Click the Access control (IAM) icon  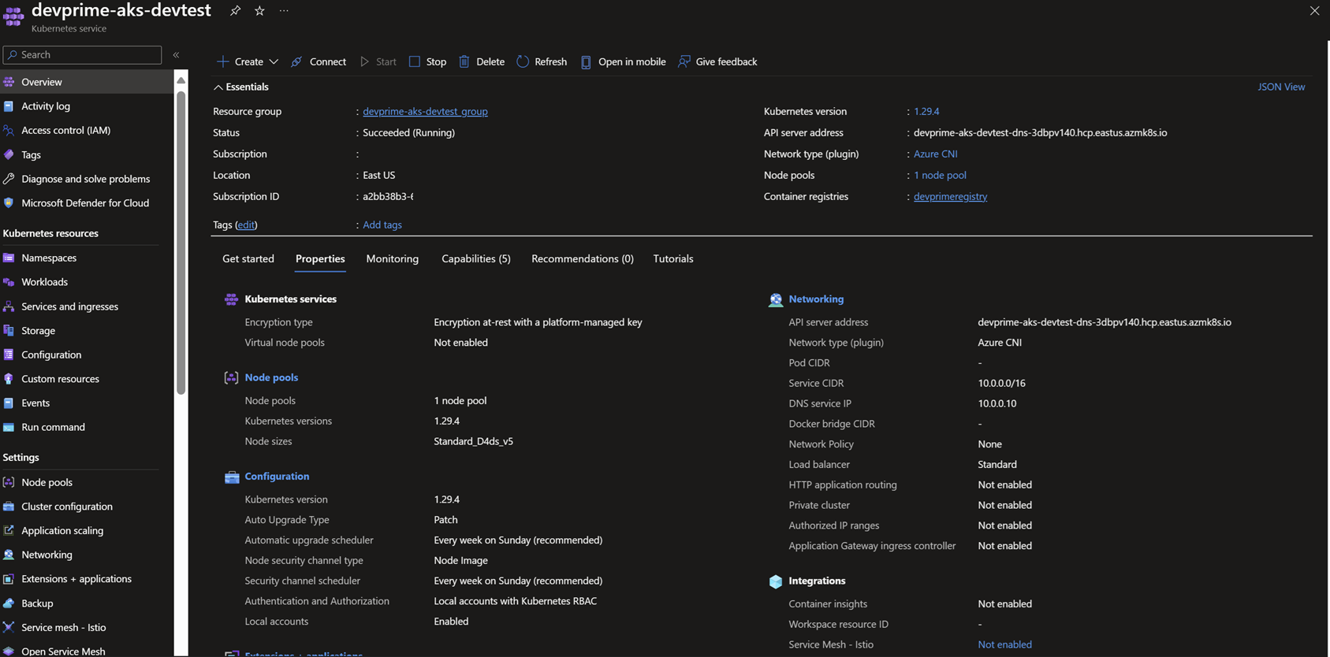[x=9, y=130]
